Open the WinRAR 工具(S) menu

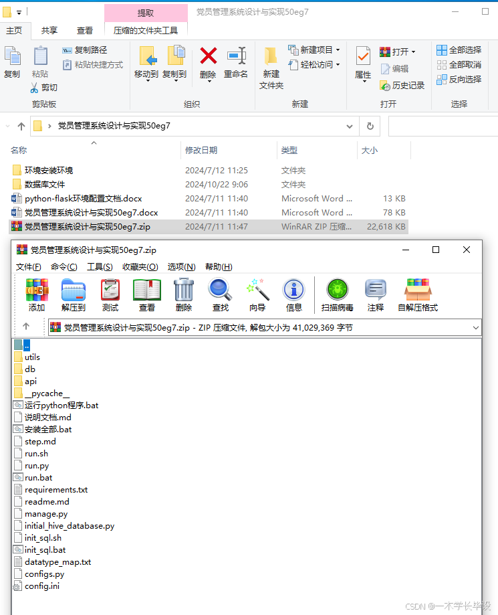100,267
